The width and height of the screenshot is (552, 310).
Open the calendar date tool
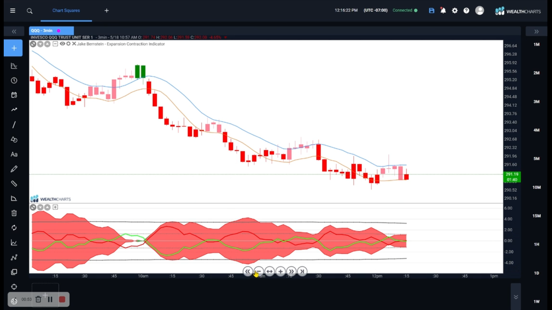click(x=14, y=95)
